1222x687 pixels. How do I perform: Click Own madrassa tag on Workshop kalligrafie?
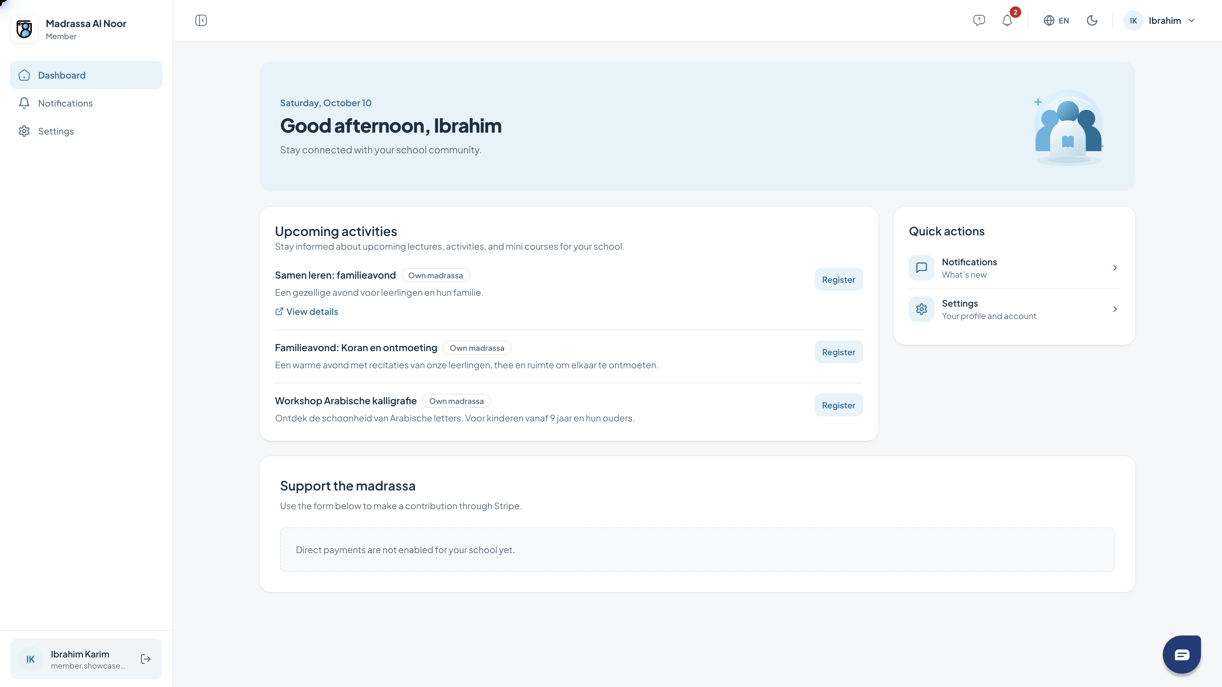456,401
